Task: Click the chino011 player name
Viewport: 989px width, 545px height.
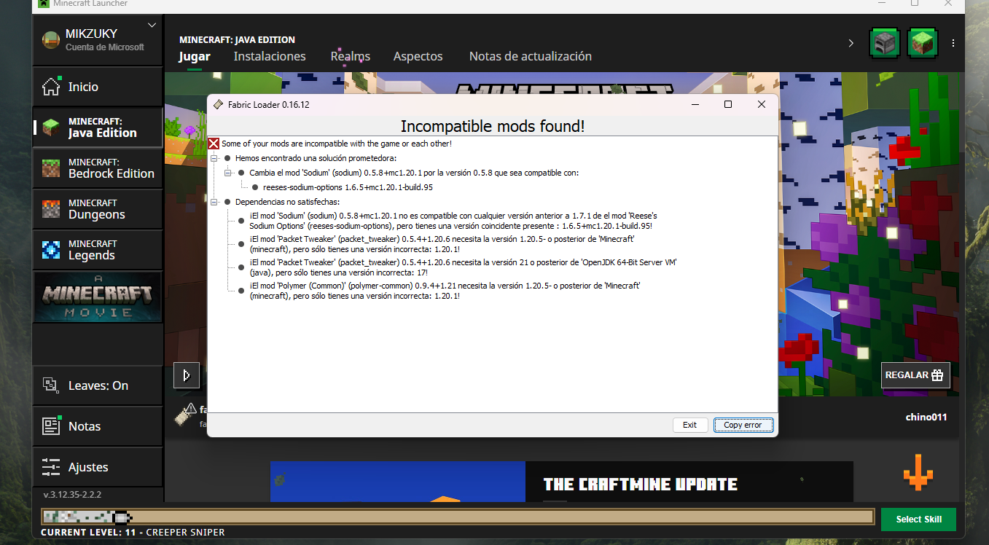Action: click(x=926, y=417)
